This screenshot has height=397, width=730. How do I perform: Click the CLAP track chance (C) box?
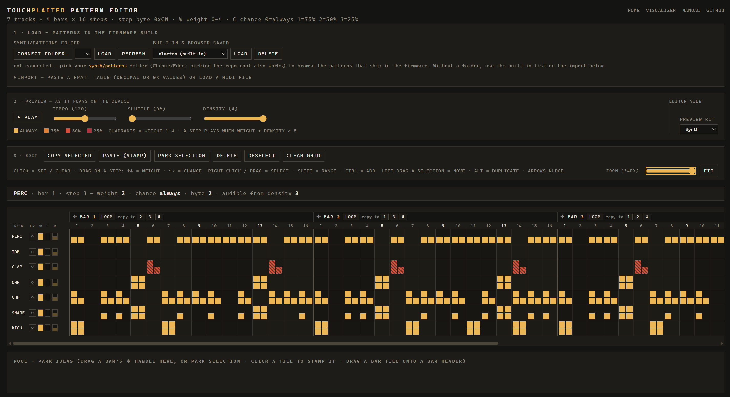click(48, 267)
